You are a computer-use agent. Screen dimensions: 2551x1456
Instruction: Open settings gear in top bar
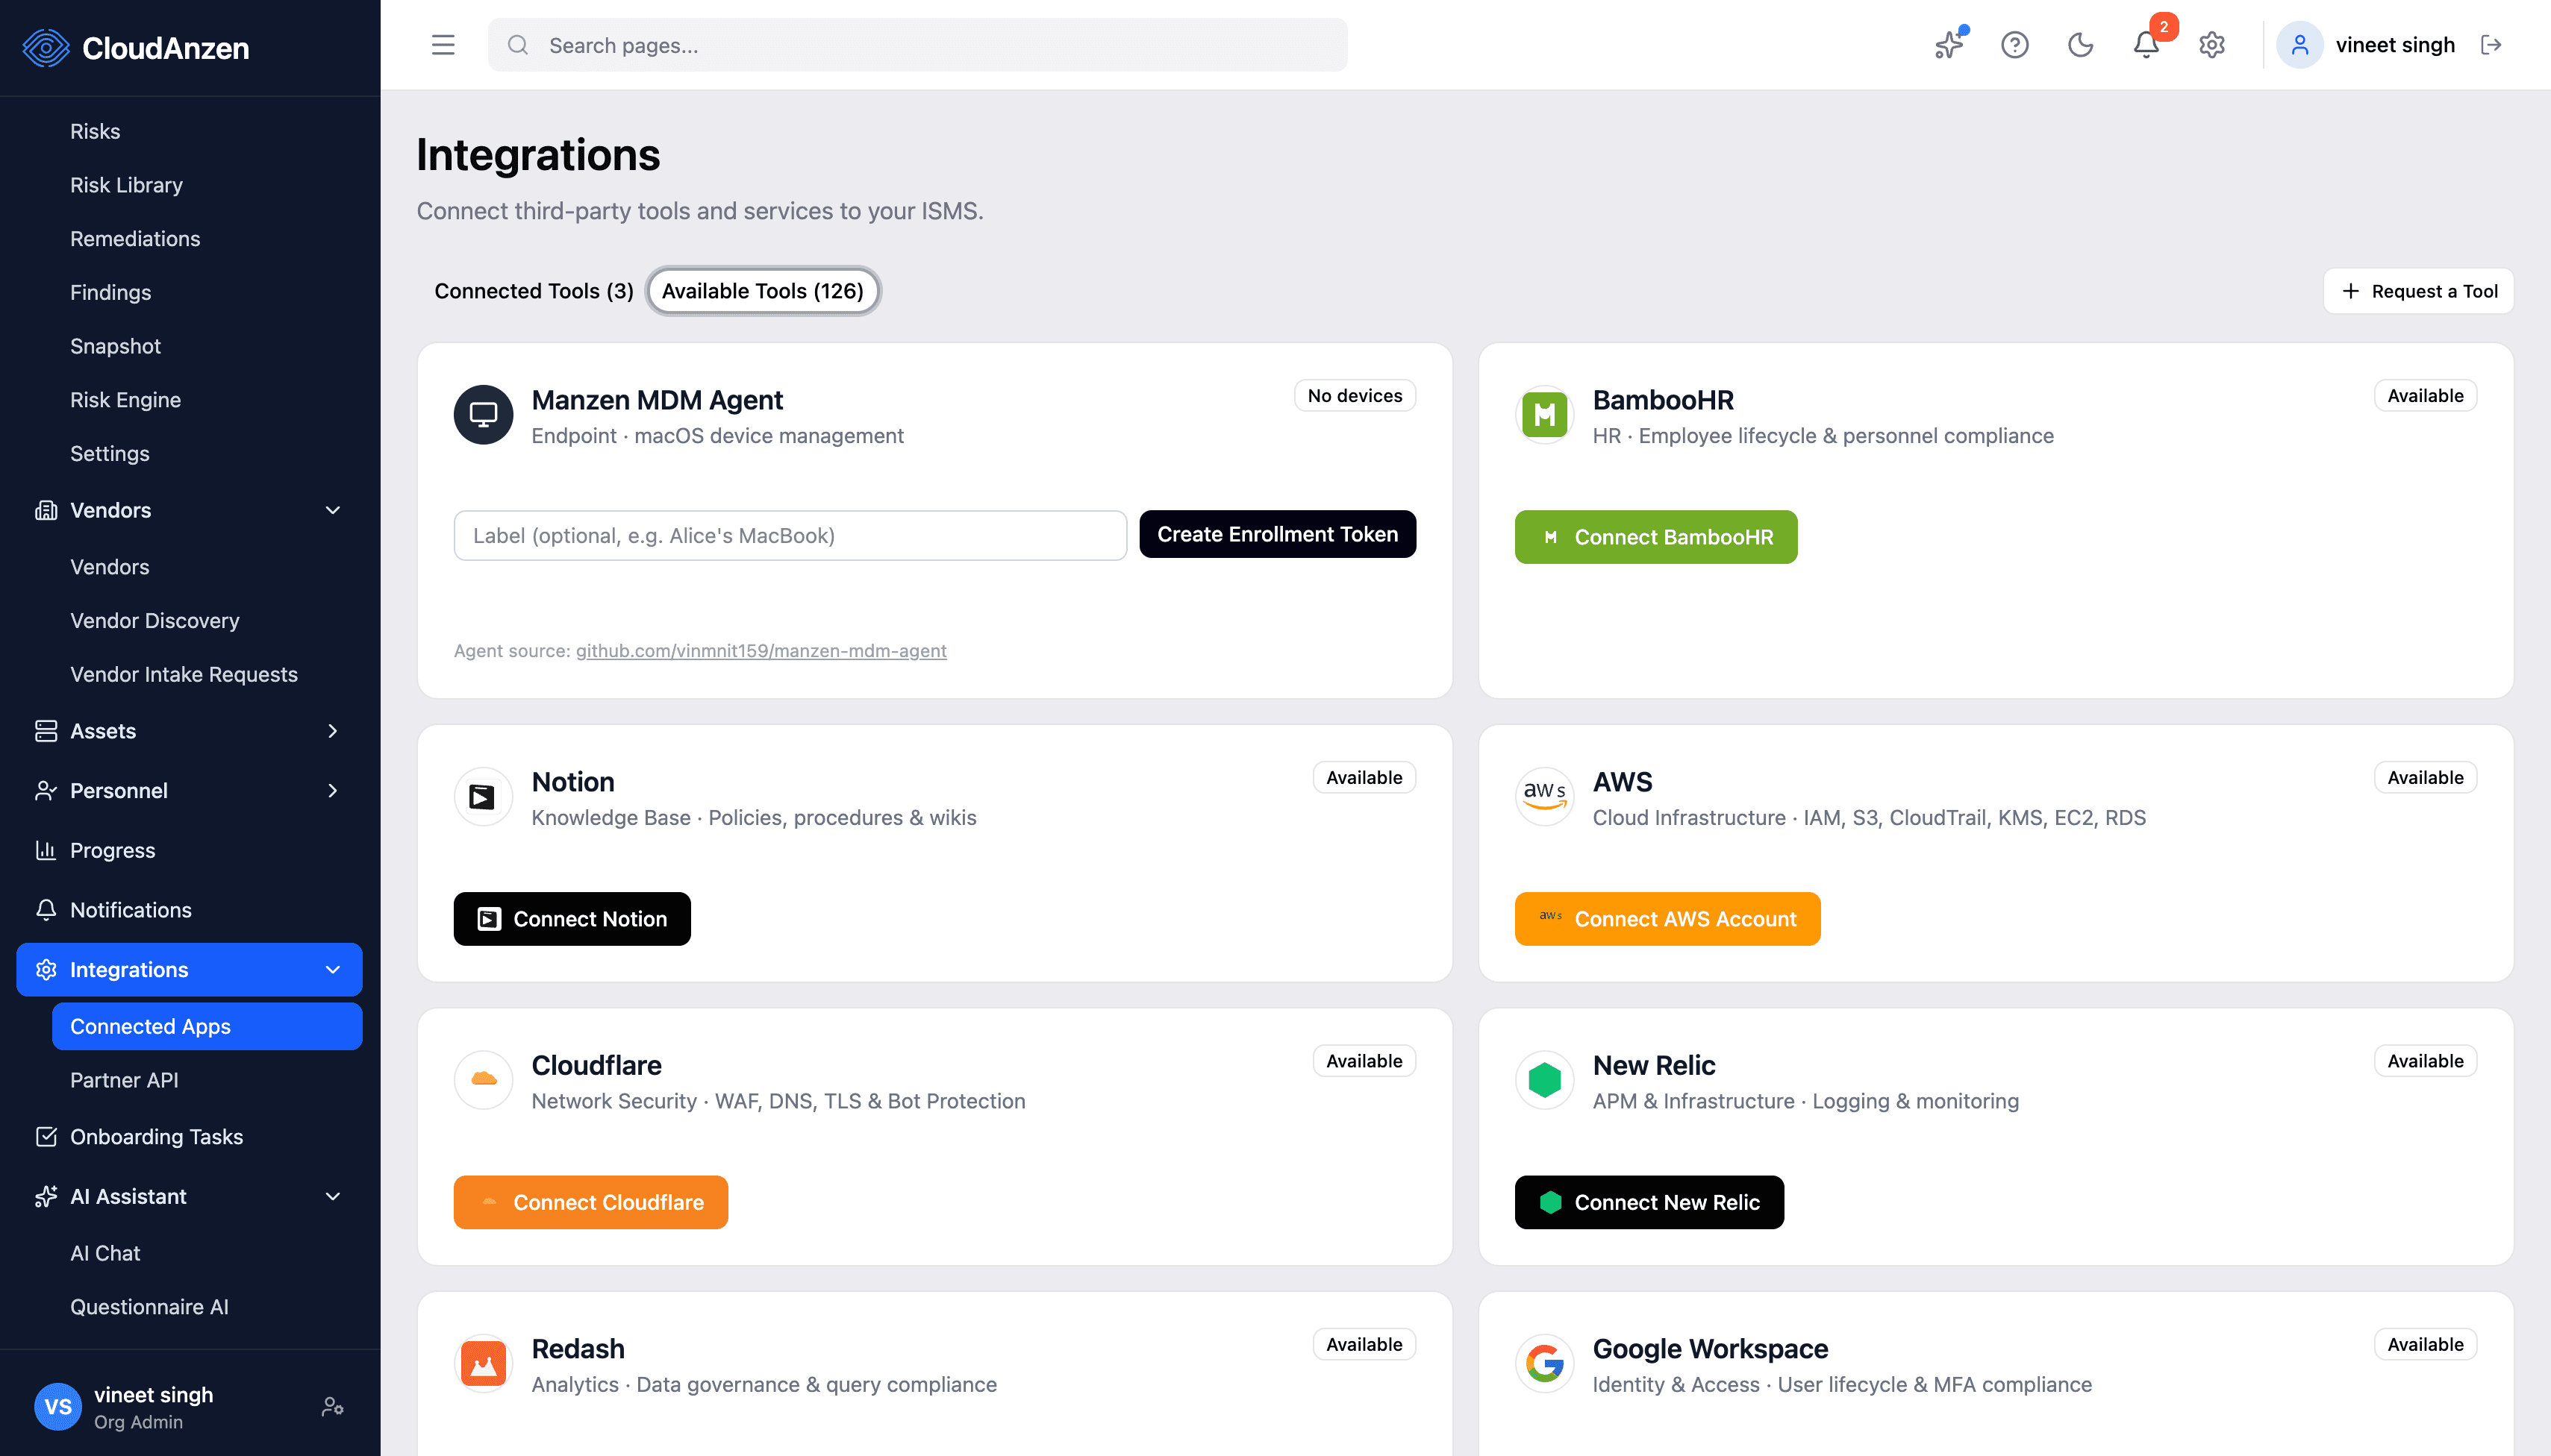click(x=2212, y=45)
